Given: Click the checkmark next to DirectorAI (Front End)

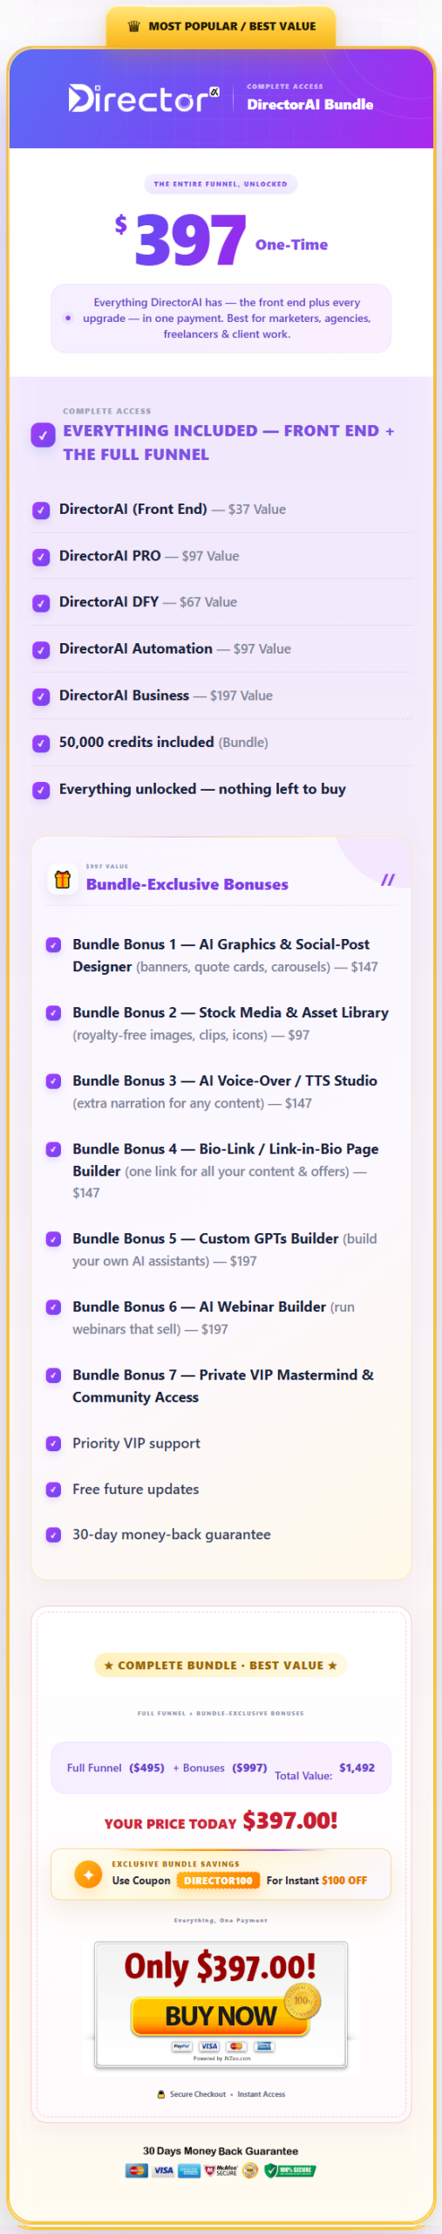Looking at the screenshot, I should coord(41,510).
